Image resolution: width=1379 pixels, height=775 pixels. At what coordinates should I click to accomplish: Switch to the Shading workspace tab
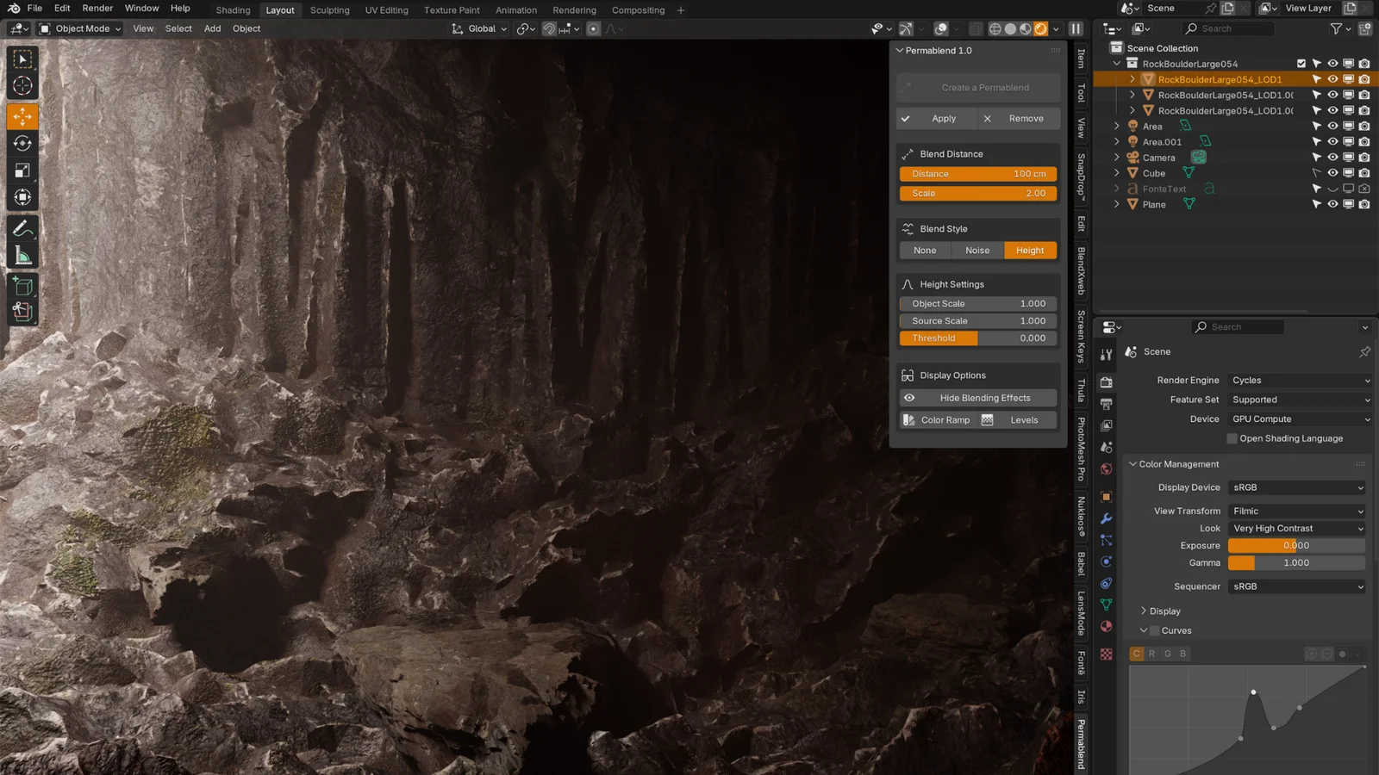click(233, 9)
